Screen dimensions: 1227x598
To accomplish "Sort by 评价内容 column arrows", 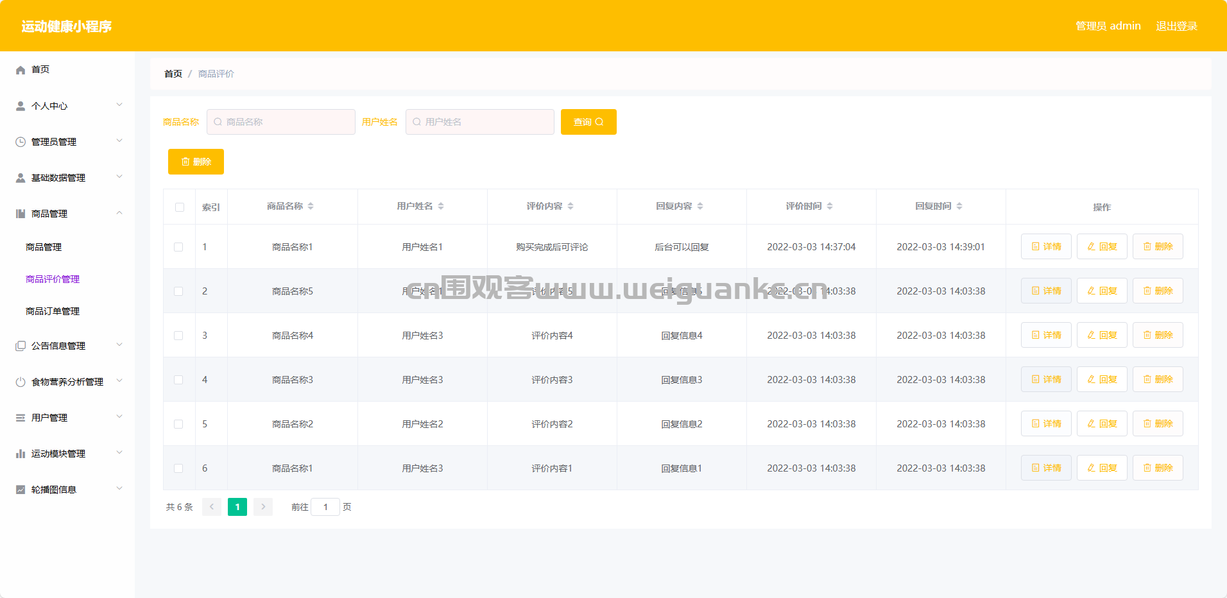I will coord(571,206).
